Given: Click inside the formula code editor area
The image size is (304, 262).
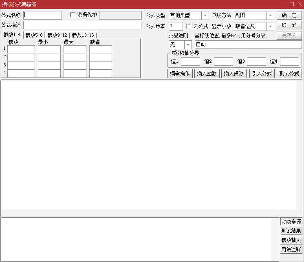Looking at the screenshot, I should 149,145.
